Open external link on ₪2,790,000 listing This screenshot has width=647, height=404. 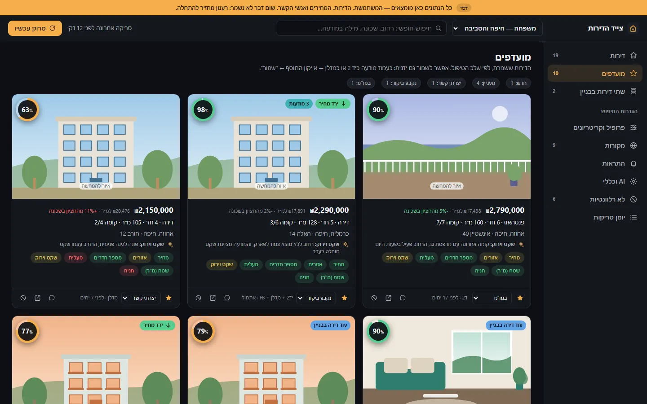pos(388,298)
